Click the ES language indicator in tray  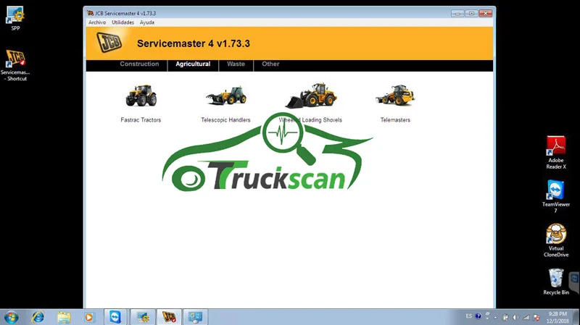[468, 316]
